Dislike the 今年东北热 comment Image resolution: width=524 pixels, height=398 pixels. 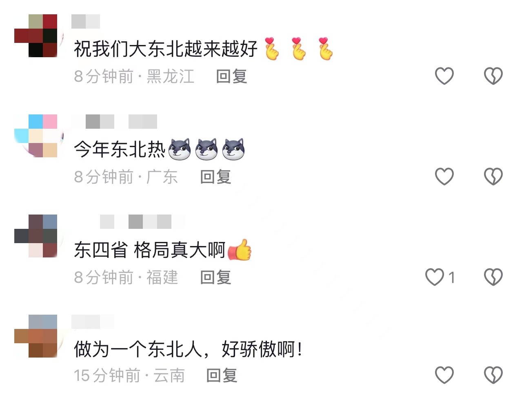coord(493,177)
